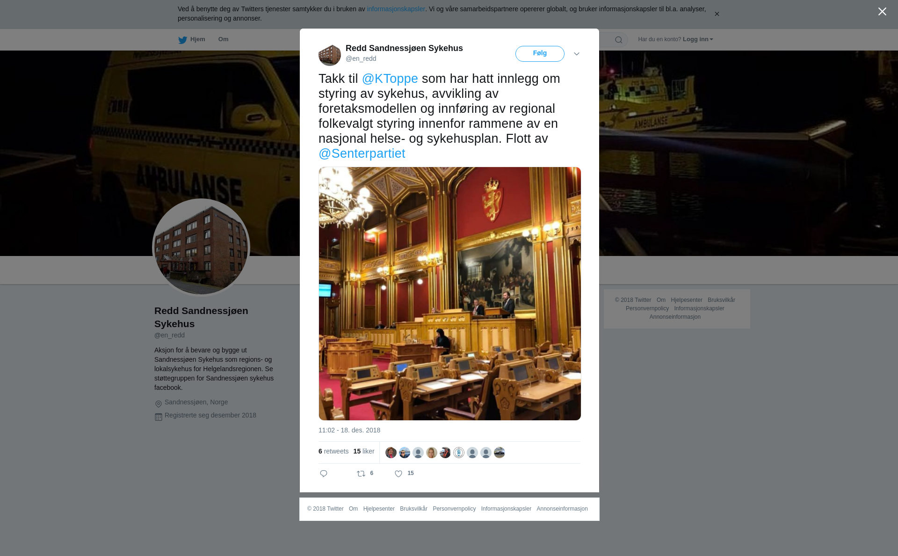Image resolution: width=898 pixels, height=556 pixels.
Task: Follow the account with Følg button
Action: coord(540,53)
